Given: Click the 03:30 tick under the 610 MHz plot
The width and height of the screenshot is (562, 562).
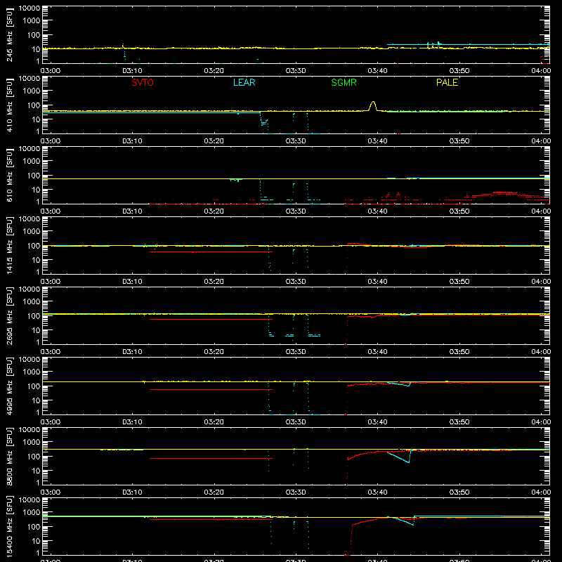Looking at the screenshot, I should point(295,211).
